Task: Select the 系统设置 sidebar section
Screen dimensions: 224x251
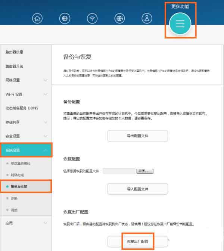Action: pyautogui.click(x=26, y=150)
